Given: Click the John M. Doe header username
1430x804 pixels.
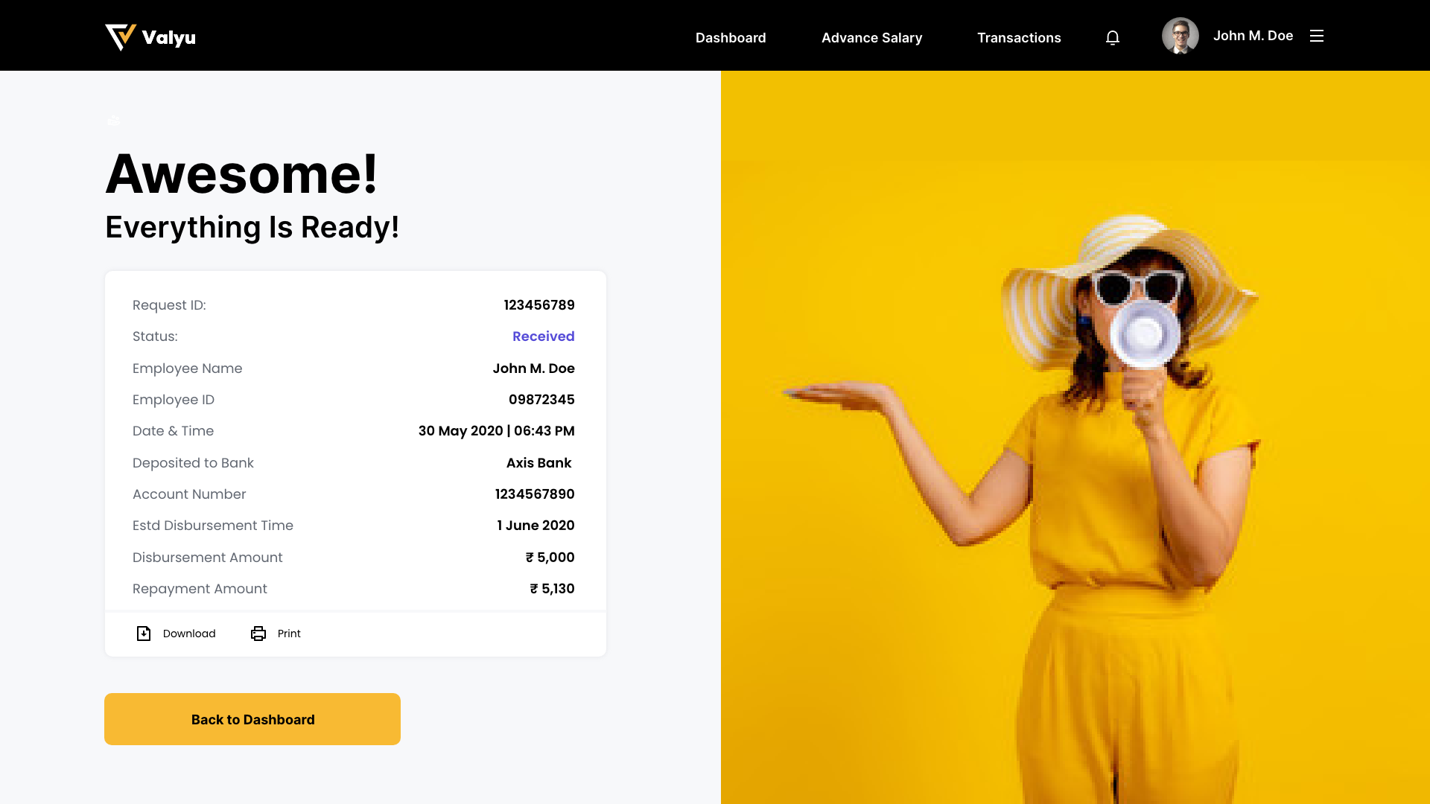Looking at the screenshot, I should pos(1253,36).
